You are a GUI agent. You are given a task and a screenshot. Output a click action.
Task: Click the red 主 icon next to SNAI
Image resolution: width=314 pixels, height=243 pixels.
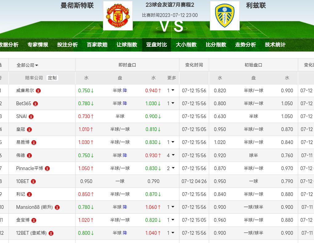coord(31,117)
